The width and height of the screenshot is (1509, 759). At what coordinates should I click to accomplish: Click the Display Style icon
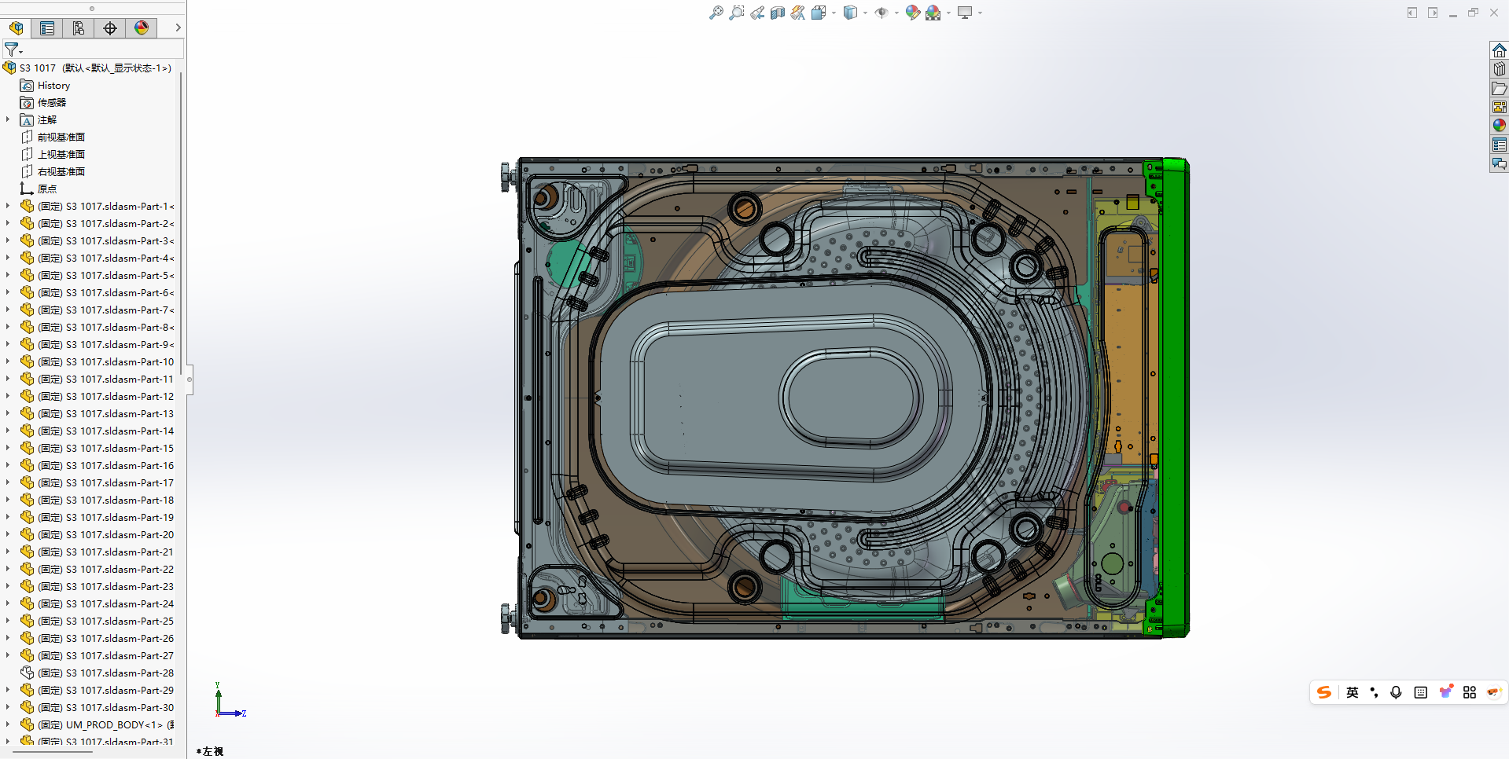coord(850,13)
